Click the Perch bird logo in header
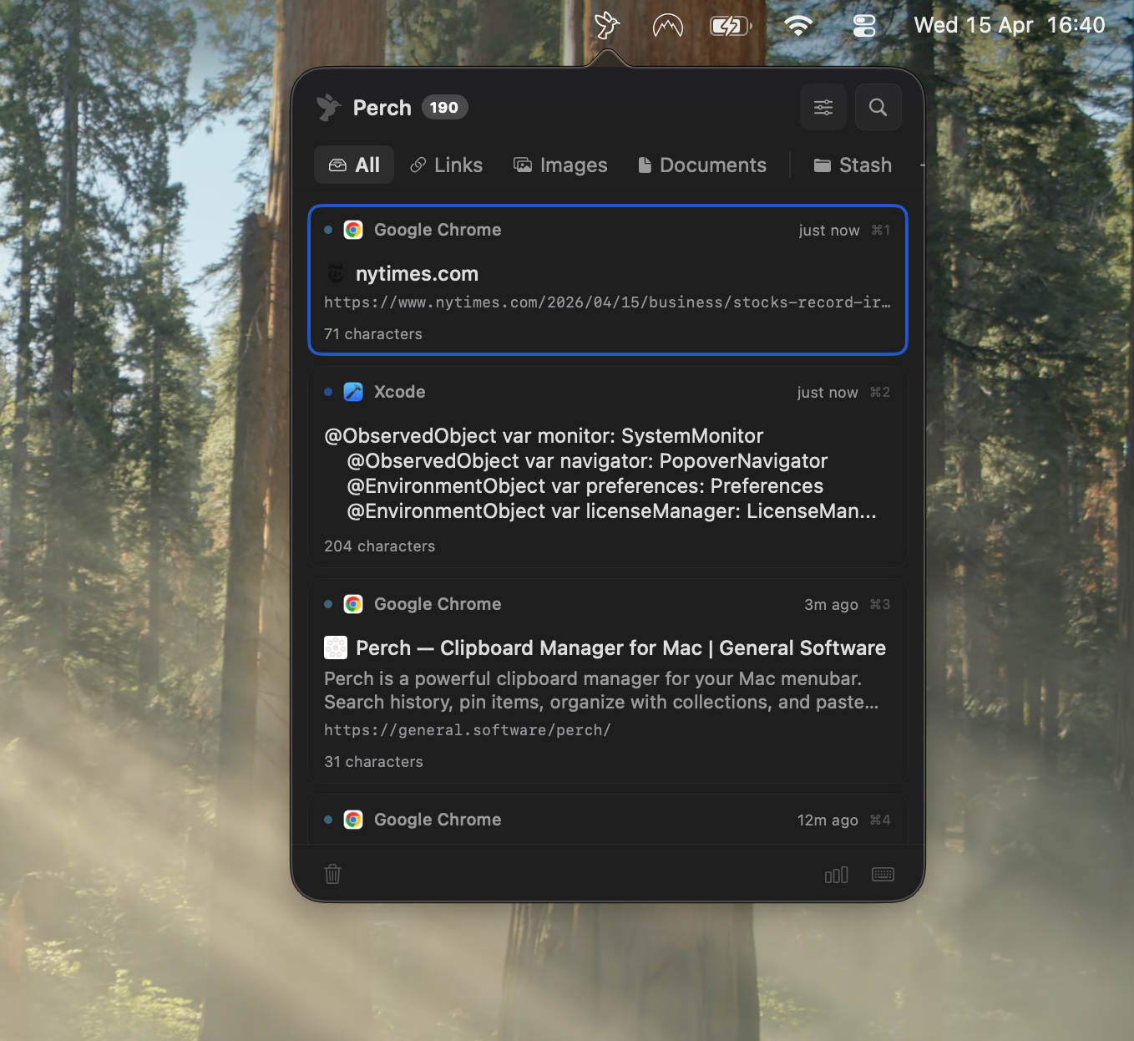1134x1041 pixels. pyautogui.click(x=329, y=108)
